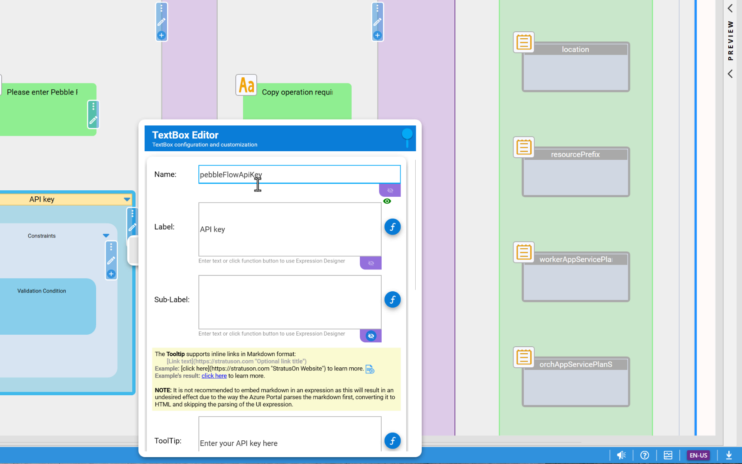The width and height of the screenshot is (742, 464).
Task: Collapse the API key block dropdown arrow
Action: 127,199
